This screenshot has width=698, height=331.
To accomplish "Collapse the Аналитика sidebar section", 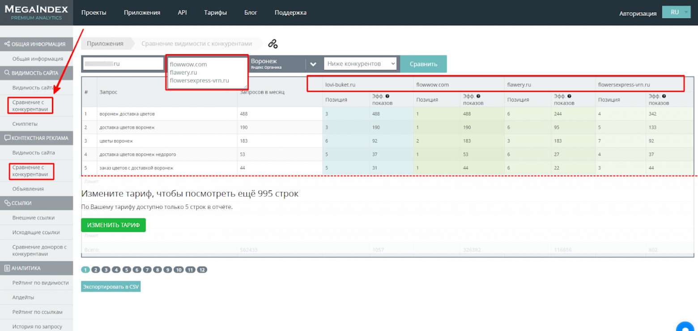I will point(36,268).
